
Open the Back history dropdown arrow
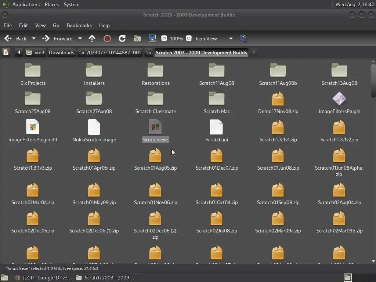pos(34,39)
